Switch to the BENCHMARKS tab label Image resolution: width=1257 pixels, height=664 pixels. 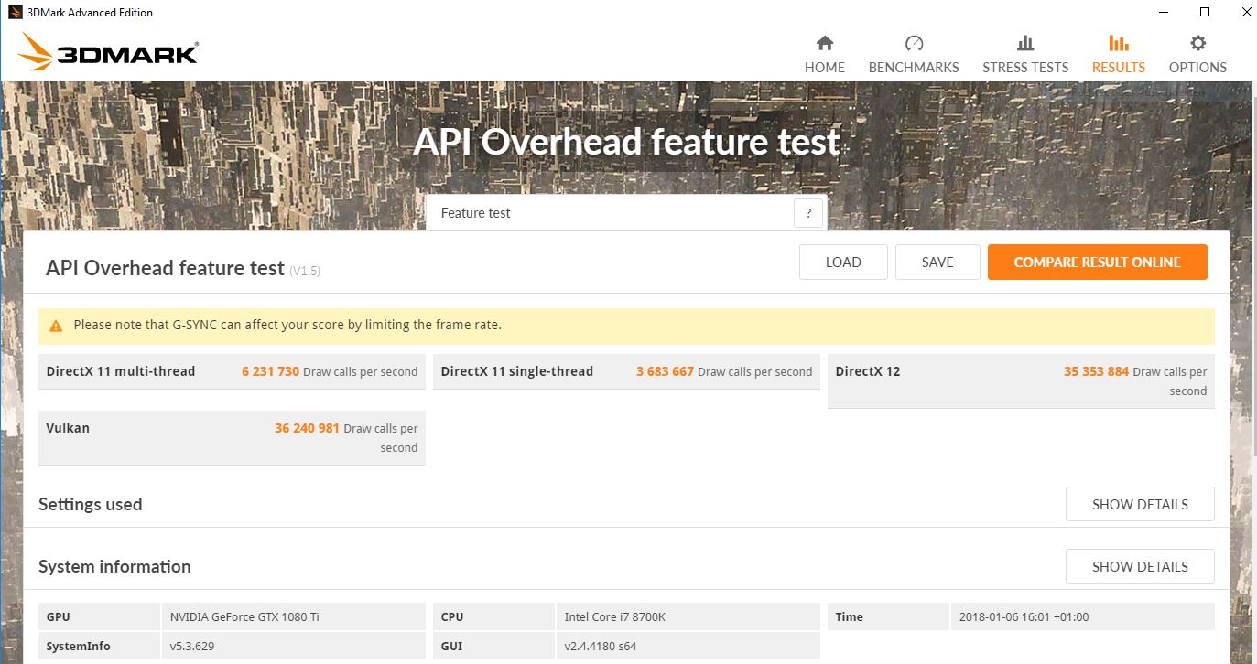tap(914, 67)
